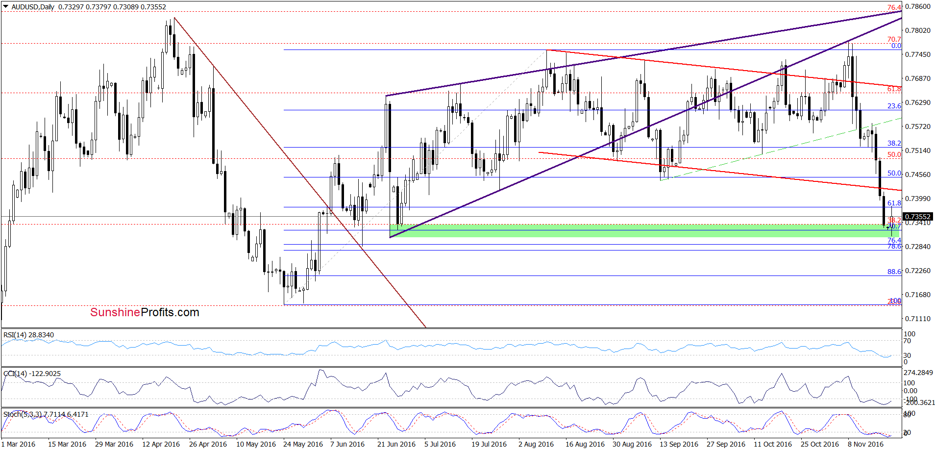Select the RSI(14) 28.8340 indicator label
This screenshot has height=451, width=935.
[x=28, y=335]
